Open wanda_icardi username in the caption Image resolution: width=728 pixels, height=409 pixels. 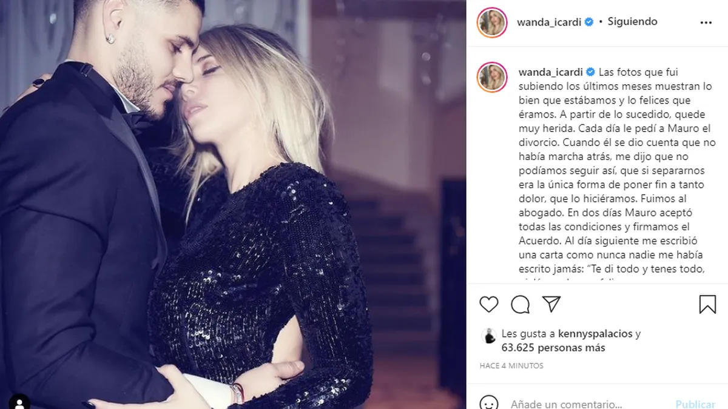pyautogui.click(x=550, y=72)
